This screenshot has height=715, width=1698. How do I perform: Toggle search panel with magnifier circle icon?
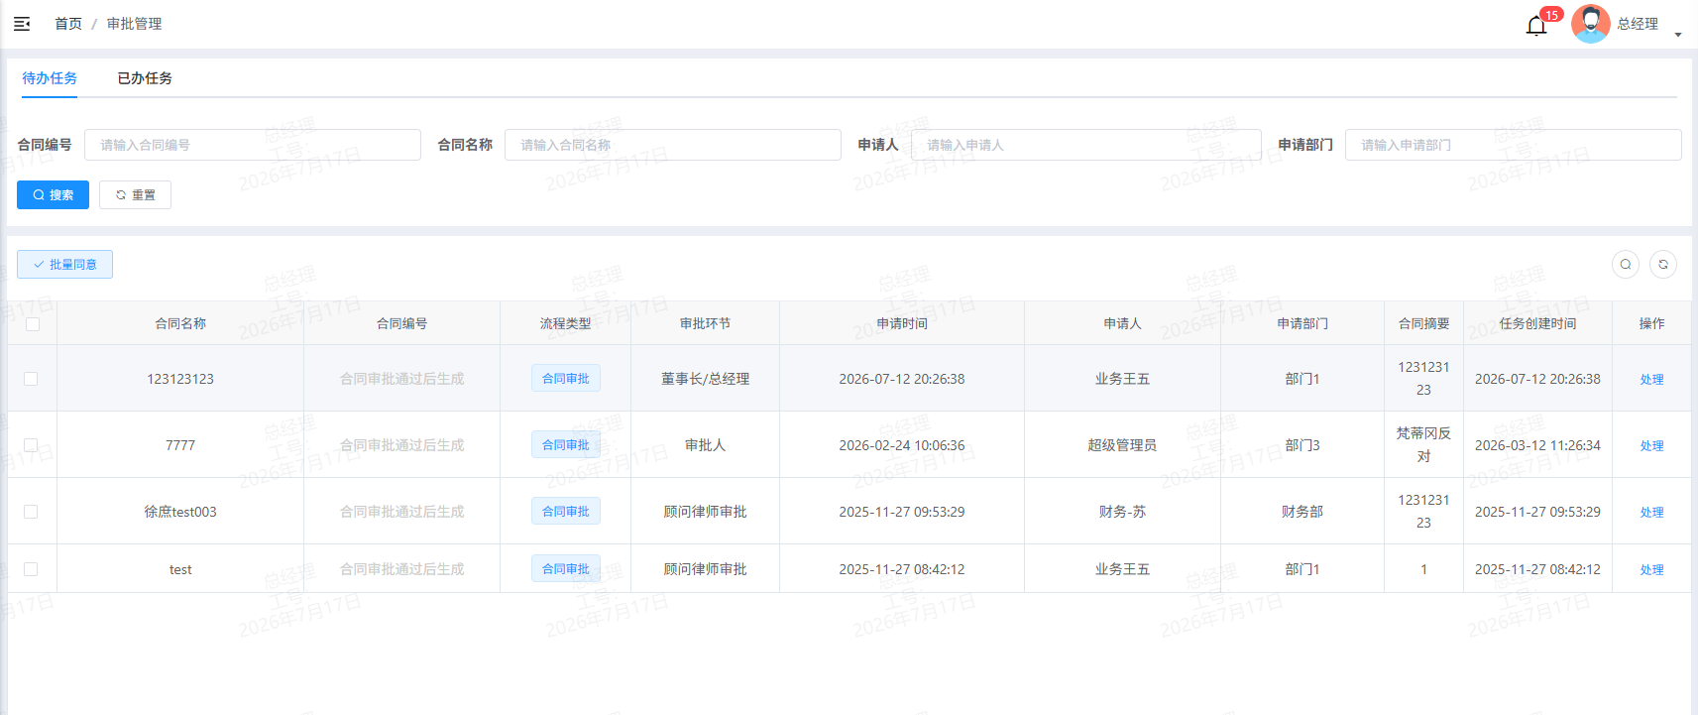[x=1626, y=264]
